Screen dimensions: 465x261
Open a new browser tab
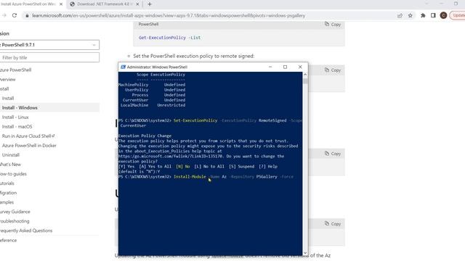click(x=150, y=4)
